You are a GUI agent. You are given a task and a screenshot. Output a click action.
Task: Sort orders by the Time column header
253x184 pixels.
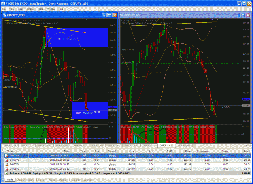pos(49,151)
